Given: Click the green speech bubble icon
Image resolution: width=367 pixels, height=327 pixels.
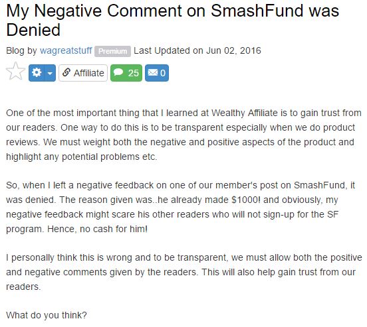Looking at the screenshot, I should pos(118,72).
